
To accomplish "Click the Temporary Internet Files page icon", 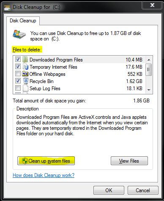I will (25, 67).
